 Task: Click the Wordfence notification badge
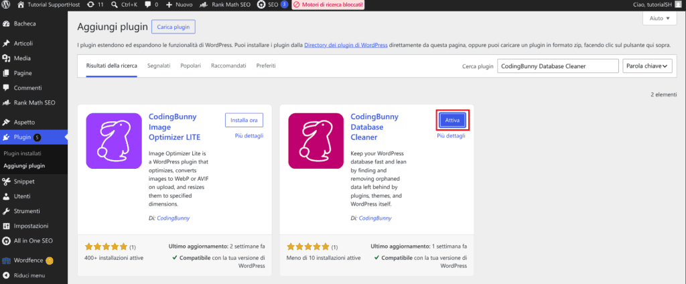pos(50,261)
